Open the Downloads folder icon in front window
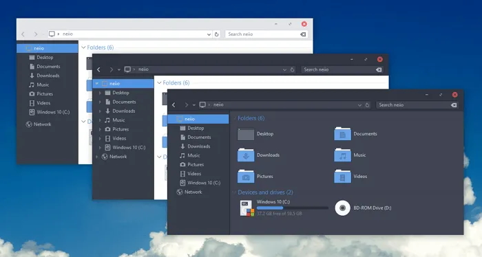The image size is (482, 257). click(x=246, y=155)
